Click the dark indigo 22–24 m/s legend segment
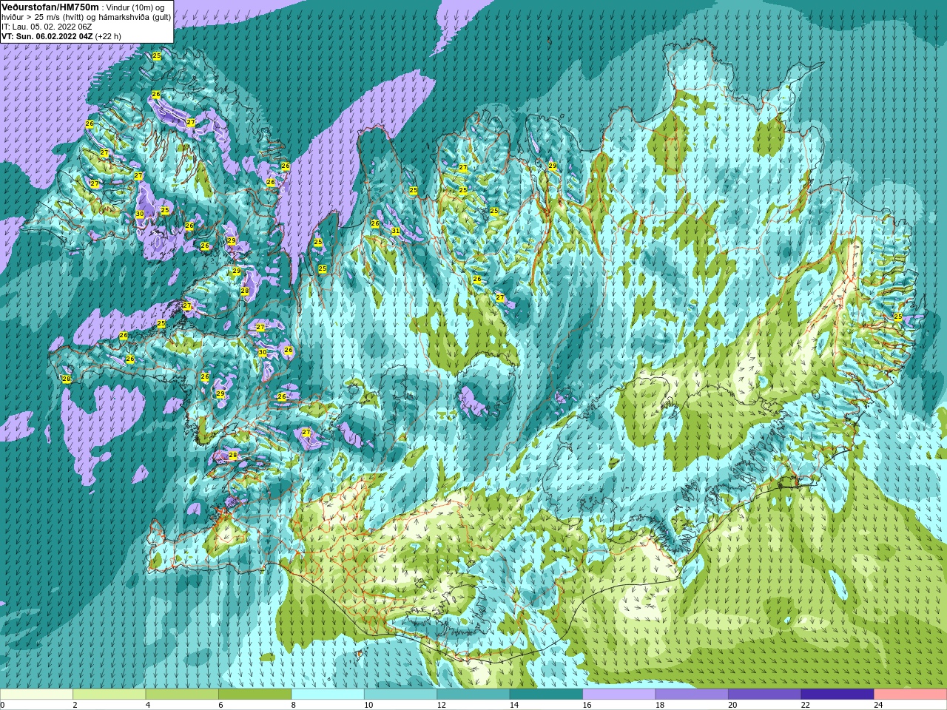947x710 pixels. pos(838,694)
